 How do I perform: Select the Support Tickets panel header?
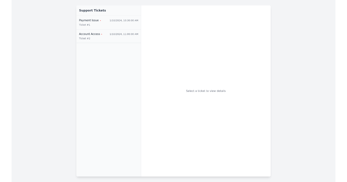pyautogui.click(x=93, y=10)
